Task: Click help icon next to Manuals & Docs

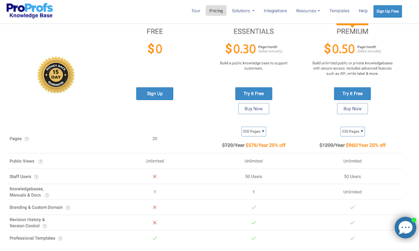Action: 47,195
